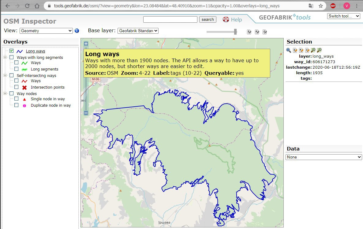This screenshot has width=363, height=229.
Task: Collapse the Ways with long segments group
Action: 5,57
